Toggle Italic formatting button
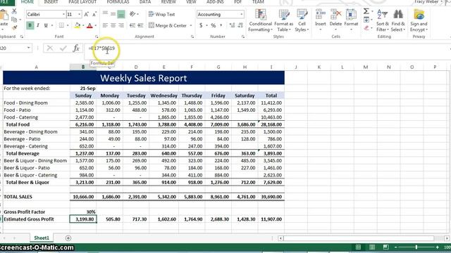The width and height of the screenshot is (451, 253). [x=38, y=25]
